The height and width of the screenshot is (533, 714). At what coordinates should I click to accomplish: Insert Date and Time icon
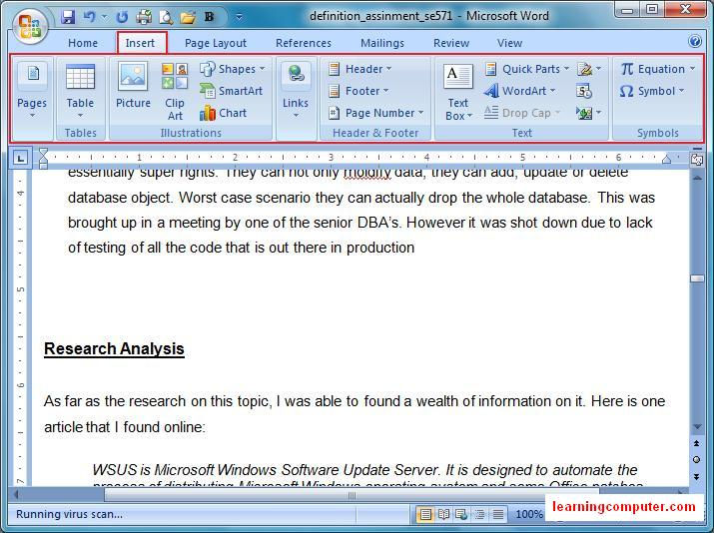coord(584,91)
